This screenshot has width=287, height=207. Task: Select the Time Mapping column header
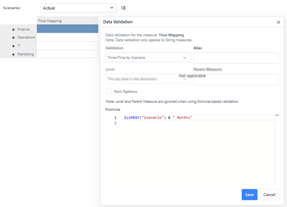68,21
